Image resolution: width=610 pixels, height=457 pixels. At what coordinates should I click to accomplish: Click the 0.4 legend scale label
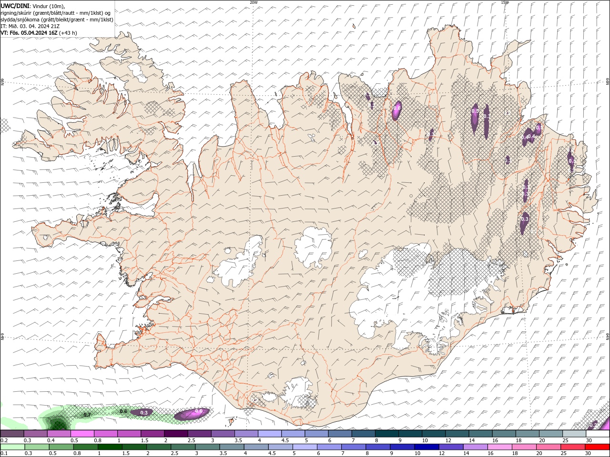tap(51, 440)
